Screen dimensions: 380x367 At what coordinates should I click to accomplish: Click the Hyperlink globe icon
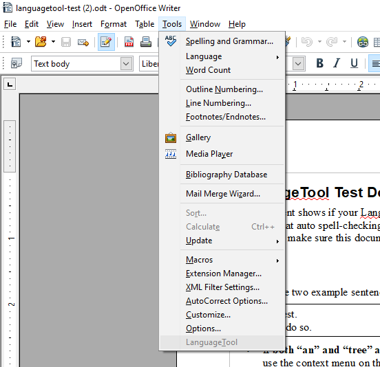(363, 42)
